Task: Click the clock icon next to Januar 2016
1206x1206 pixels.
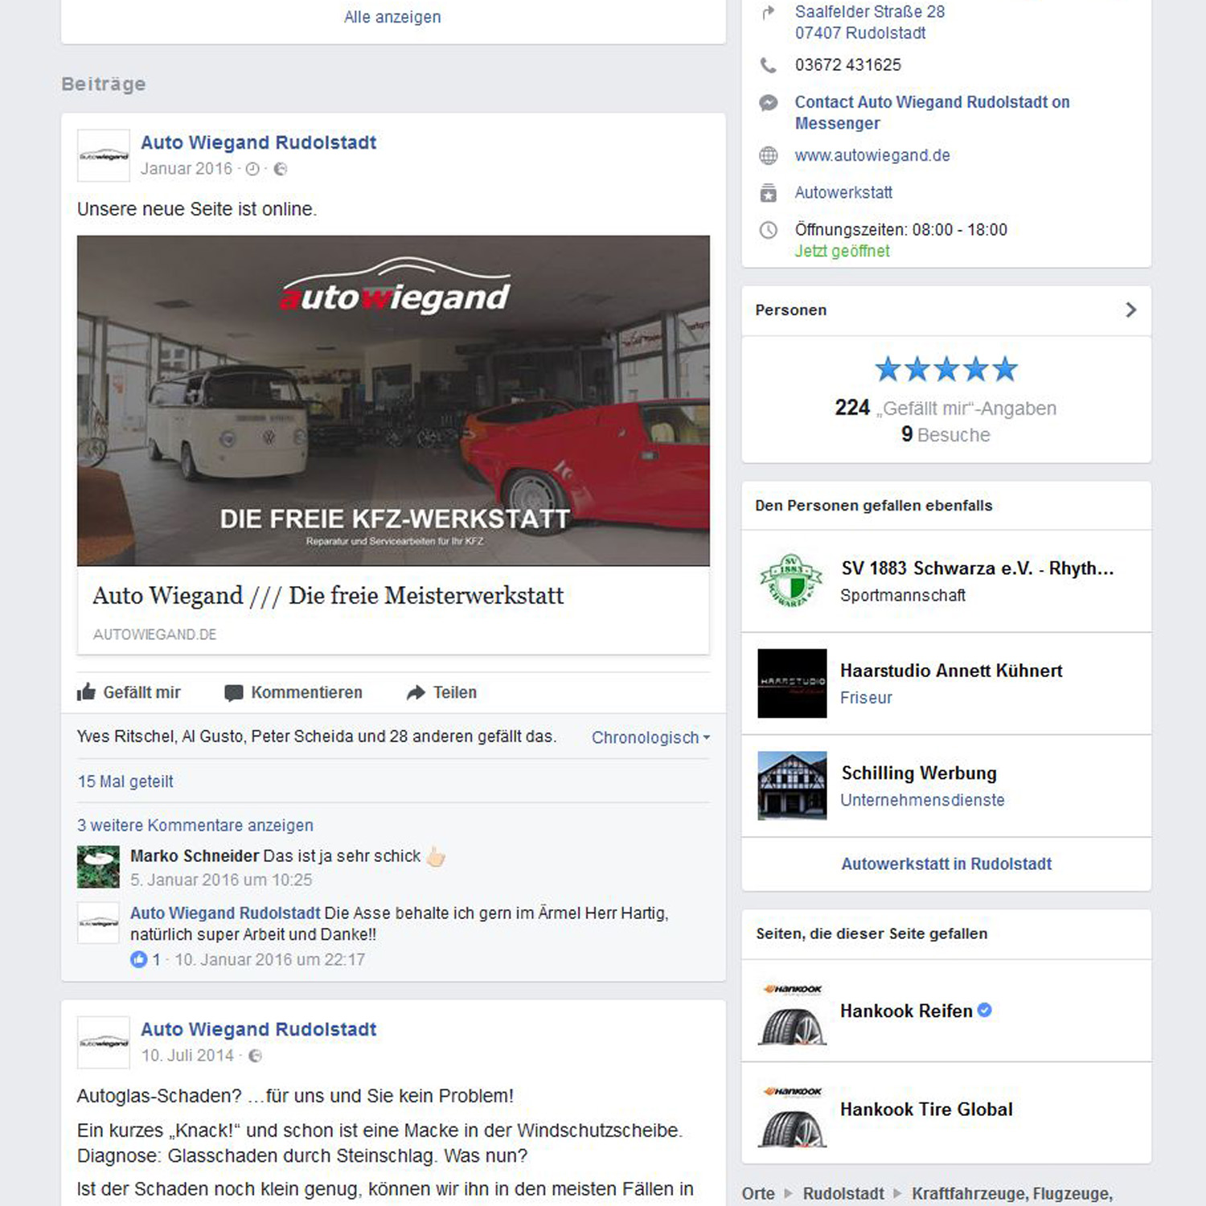Action: (x=252, y=169)
